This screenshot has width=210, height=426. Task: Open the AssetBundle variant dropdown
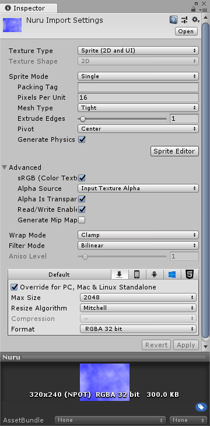(x=188, y=420)
